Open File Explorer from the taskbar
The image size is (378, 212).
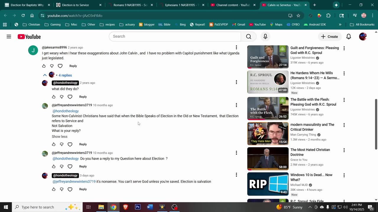[101, 207]
